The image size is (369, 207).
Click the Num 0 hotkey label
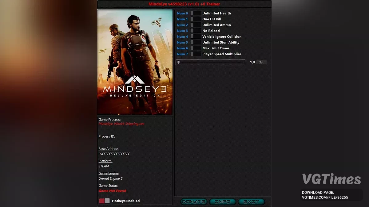point(182,13)
